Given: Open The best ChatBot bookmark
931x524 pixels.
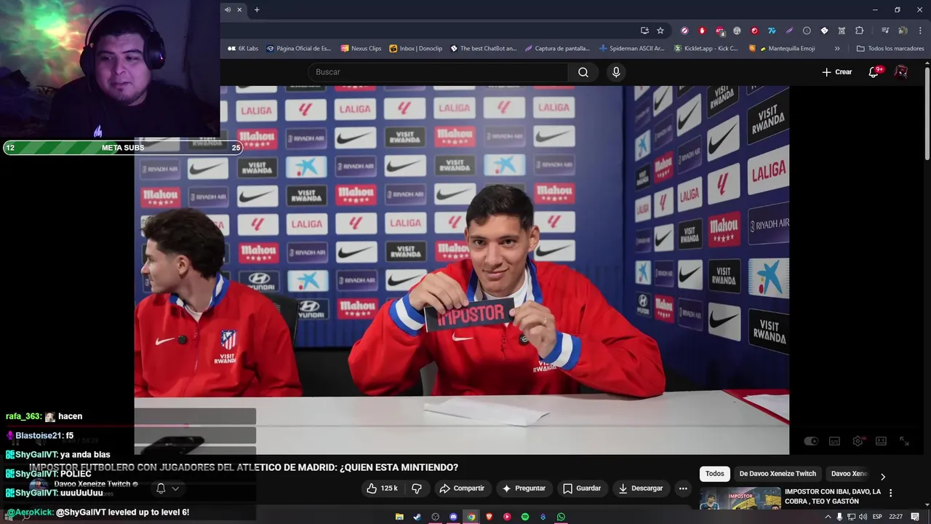Looking at the screenshot, I should (484, 49).
